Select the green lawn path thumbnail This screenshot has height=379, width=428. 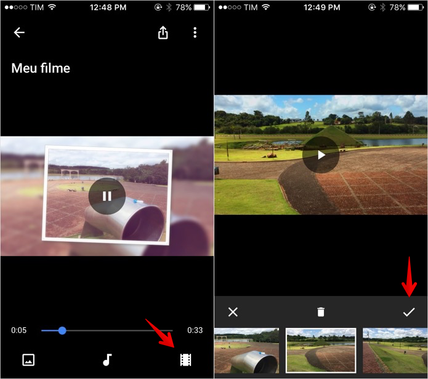[395, 351]
